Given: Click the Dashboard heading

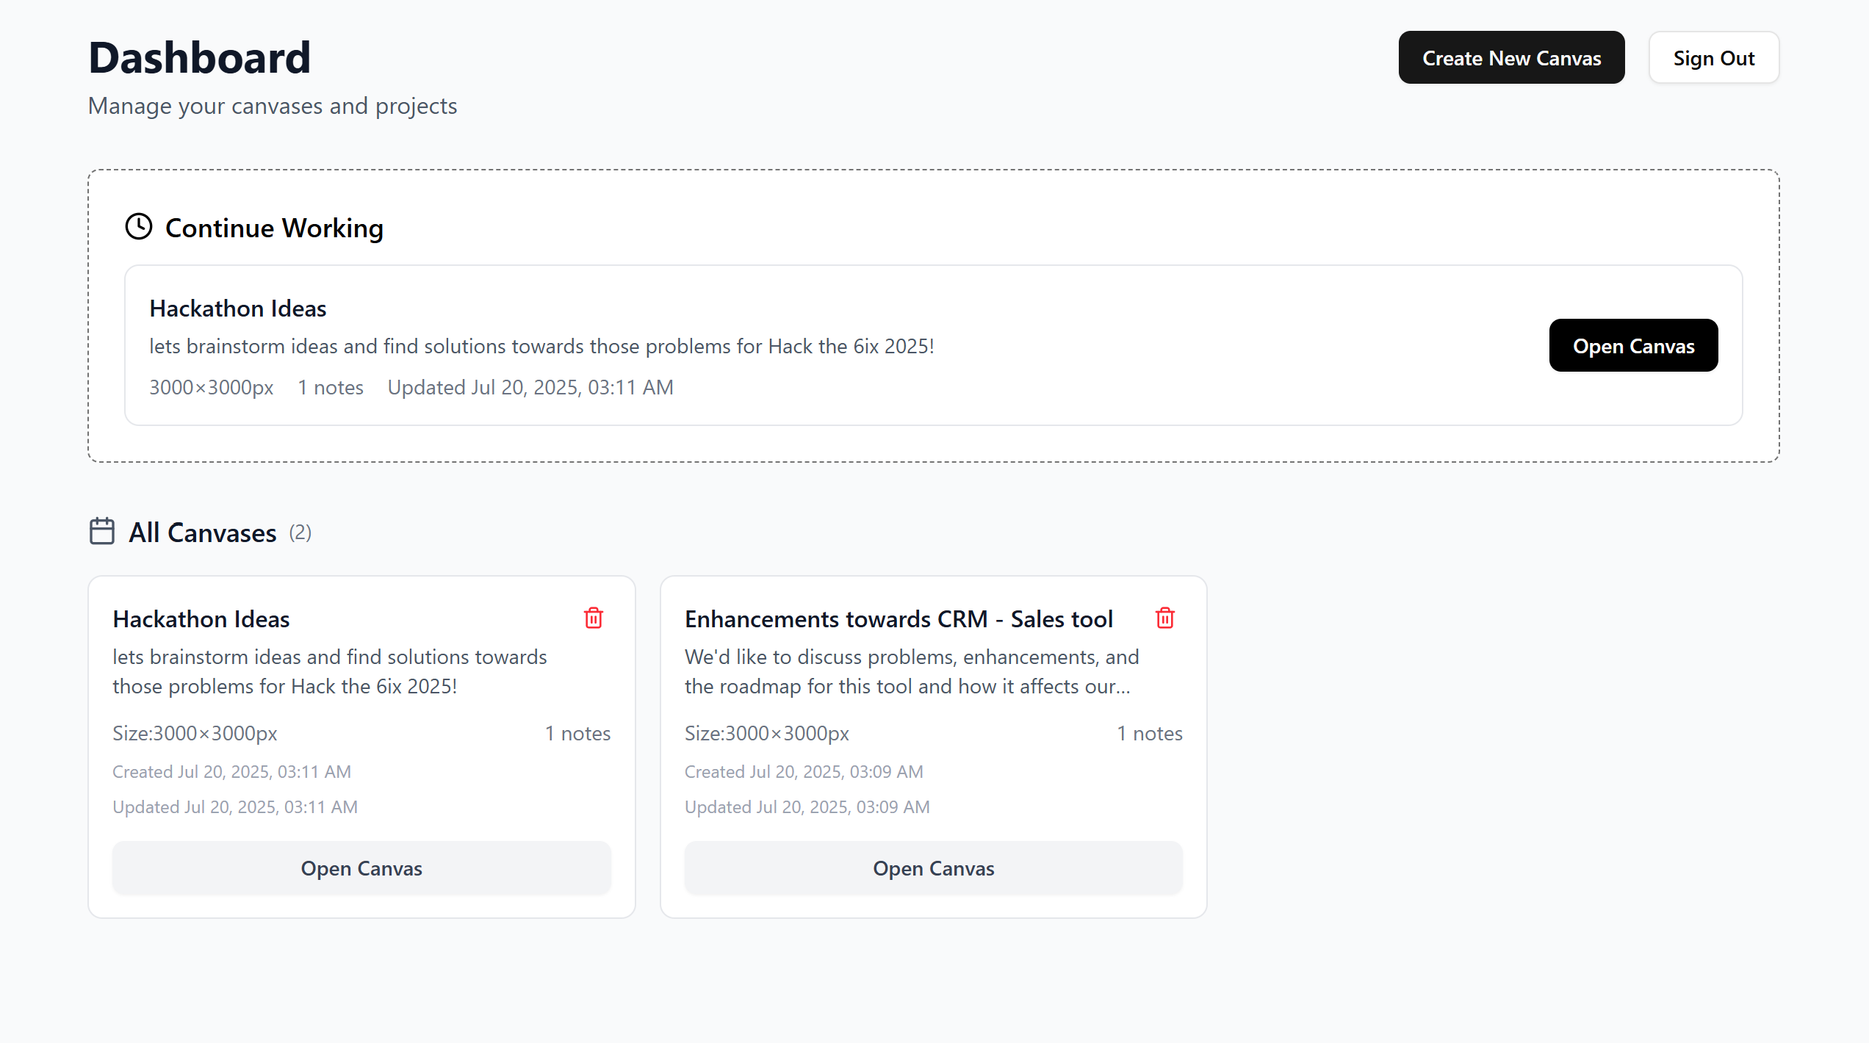Looking at the screenshot, I should [x=200, y=58].
